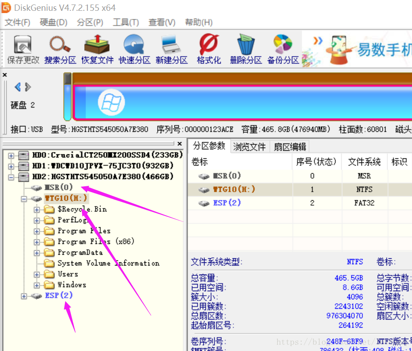Switch to Sector Editor (扇区编辑) tab
The image size is (412, 351).
[x=290, y=147]
